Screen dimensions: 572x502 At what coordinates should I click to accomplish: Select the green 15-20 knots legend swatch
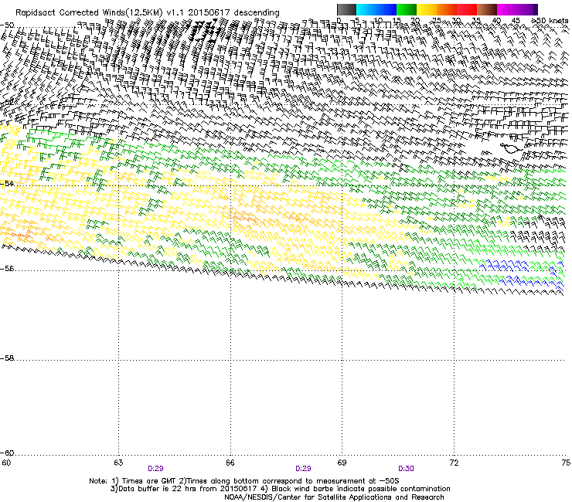[x=407, y=9]
